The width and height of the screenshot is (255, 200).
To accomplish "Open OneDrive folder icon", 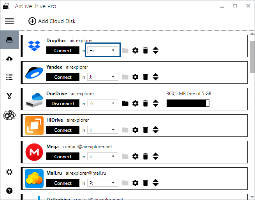I will 125,103.
